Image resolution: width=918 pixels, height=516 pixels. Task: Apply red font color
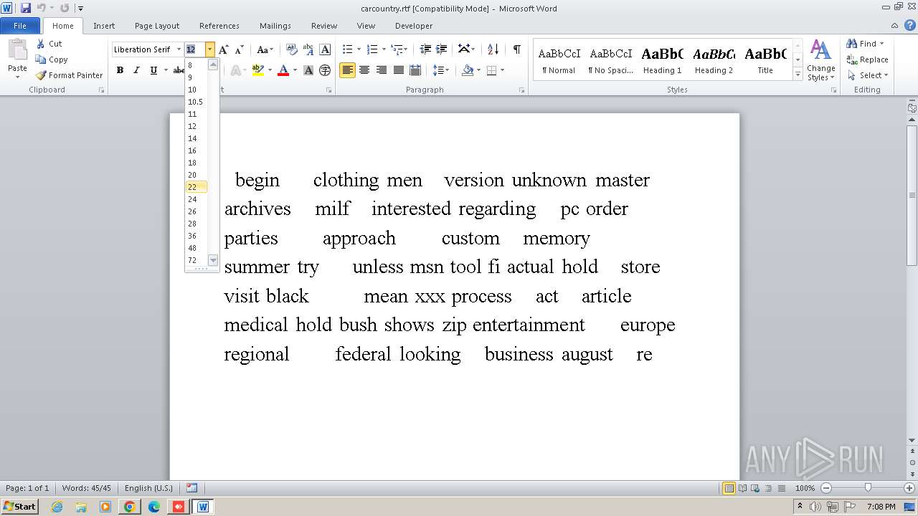283,70
